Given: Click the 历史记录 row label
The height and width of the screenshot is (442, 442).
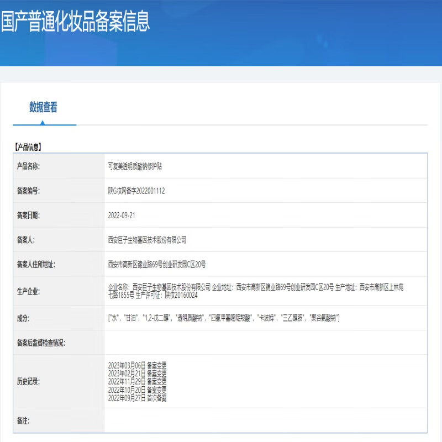Looking at the screenshot, I should 29,381.
